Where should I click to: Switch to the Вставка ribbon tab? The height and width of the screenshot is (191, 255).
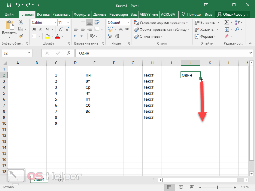[43, 14]
